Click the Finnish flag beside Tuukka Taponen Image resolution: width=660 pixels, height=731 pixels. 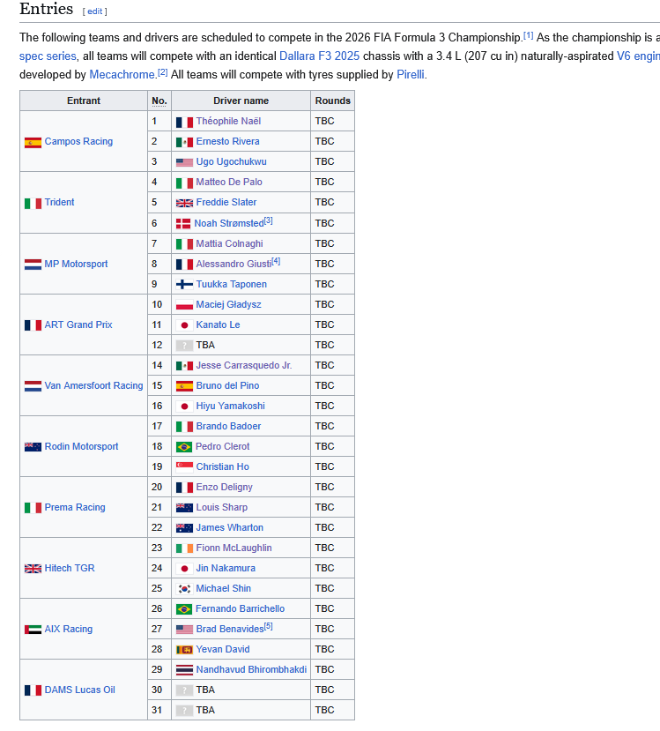184,285
